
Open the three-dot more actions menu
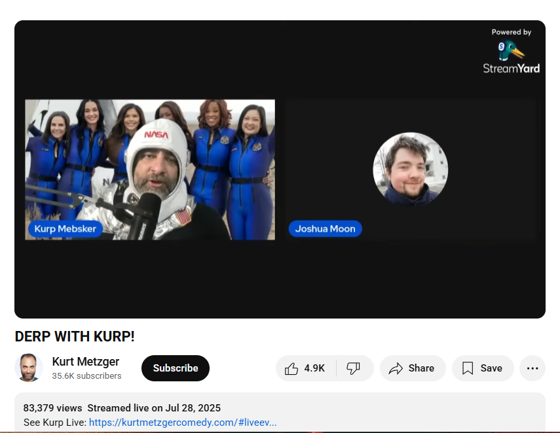click(x=532, y=369)
